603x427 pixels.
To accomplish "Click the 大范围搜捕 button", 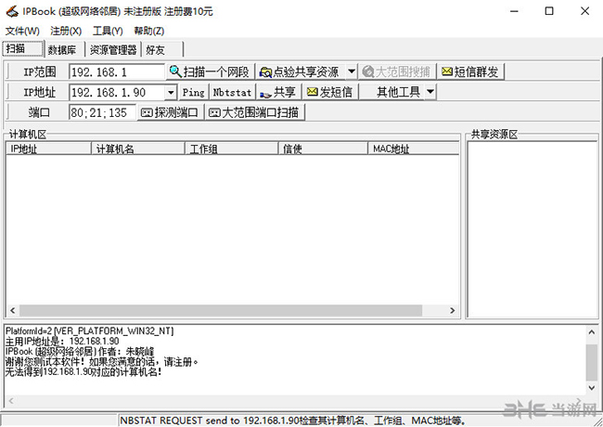I will 396,71.
